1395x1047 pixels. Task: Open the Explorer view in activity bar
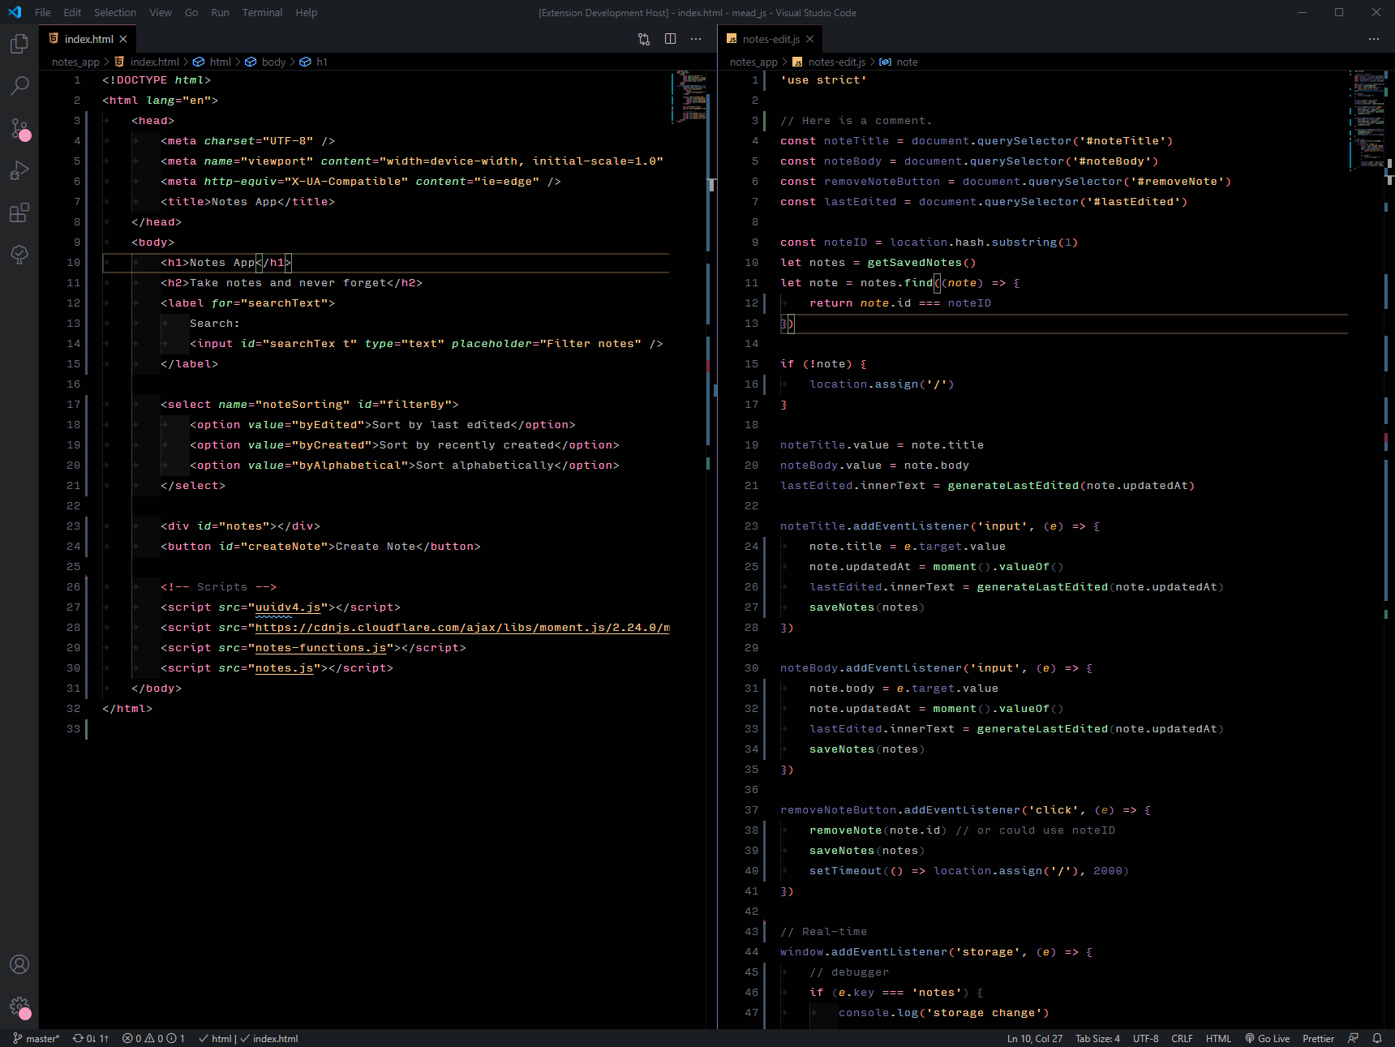coord(19,43)
